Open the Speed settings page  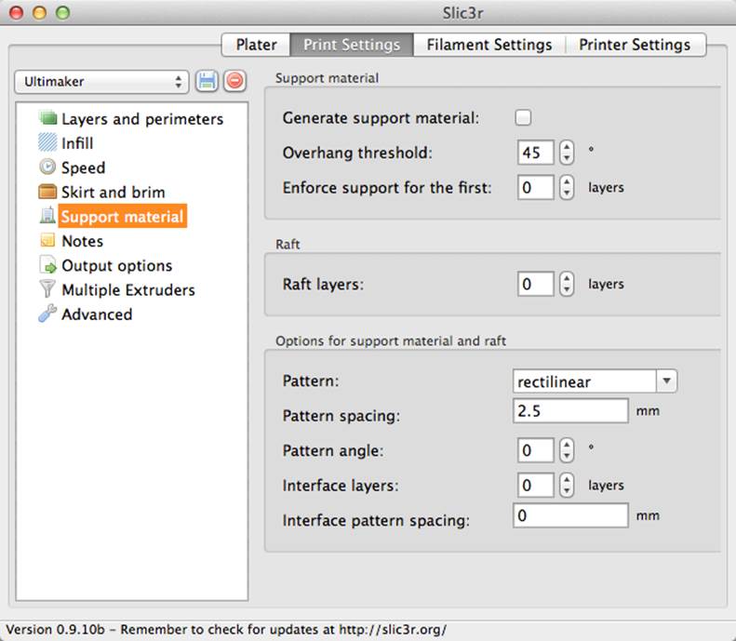(x=83, y=167)
